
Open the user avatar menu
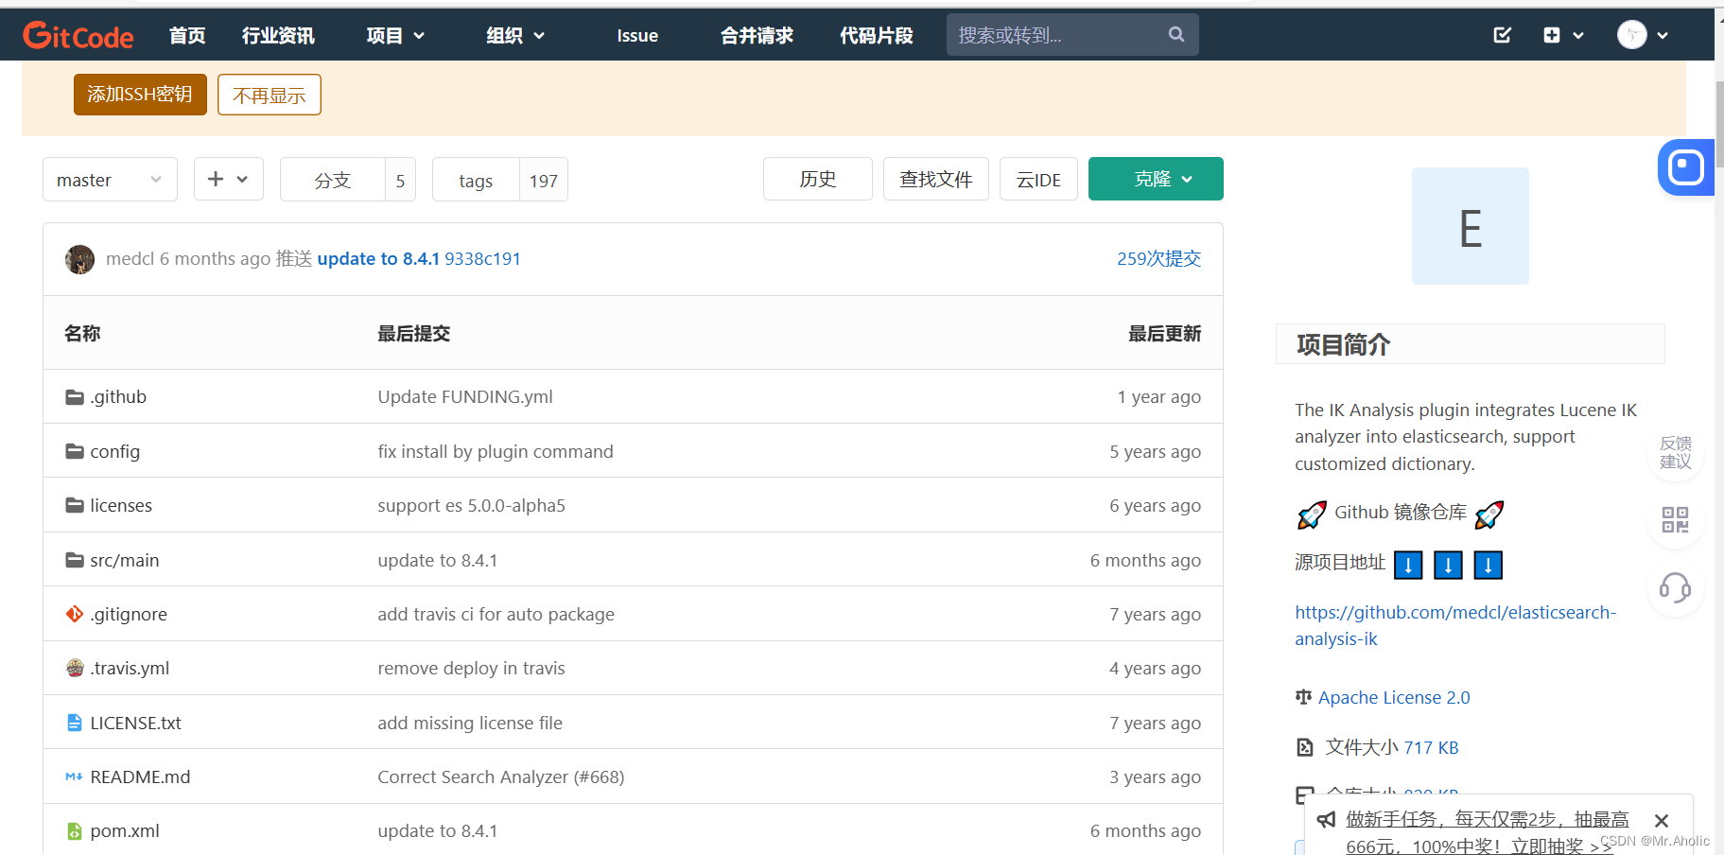(x=1643, y=35)
